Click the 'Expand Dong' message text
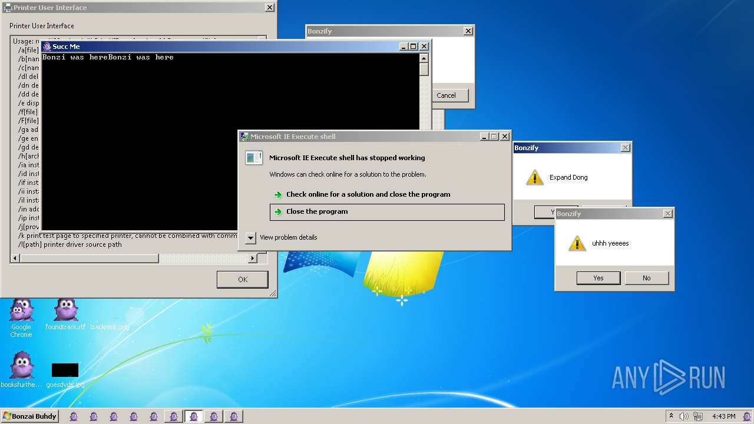 tap(568, 177)
